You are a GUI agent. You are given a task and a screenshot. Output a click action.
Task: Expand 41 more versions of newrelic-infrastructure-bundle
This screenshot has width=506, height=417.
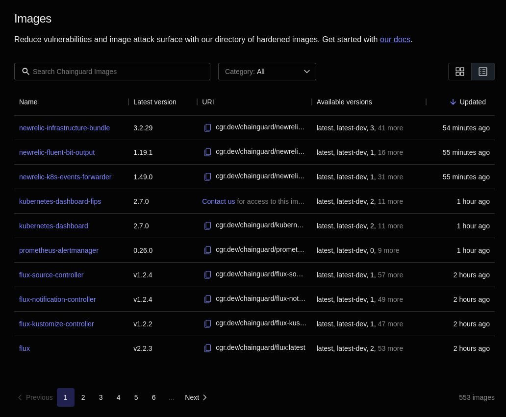(x=390, y=128)
